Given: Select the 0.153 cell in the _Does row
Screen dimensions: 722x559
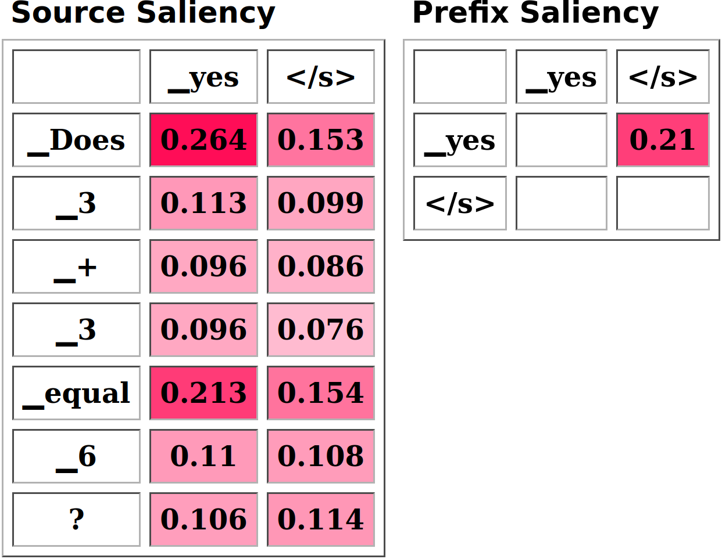Looking at the screenshot, I should click(x=320, y=140).
